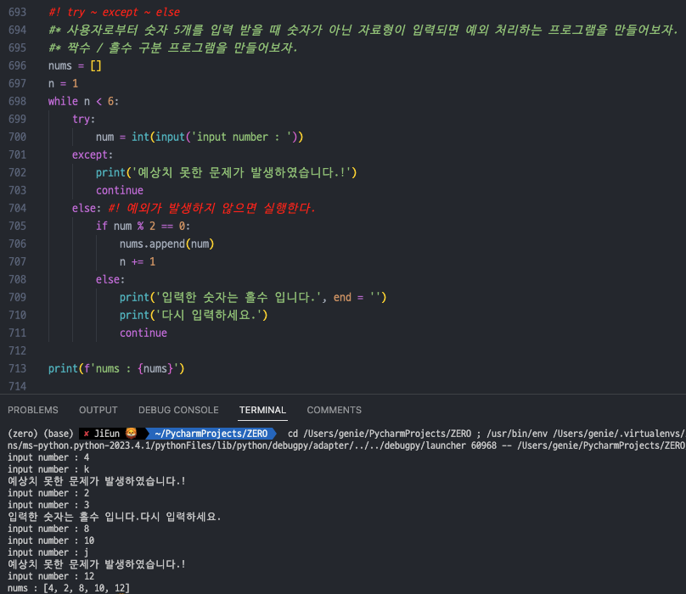The height and width of the screenshot is (594, 686).
Task: Click the 'while n < 6:' statement
Action: [x=83, y=102]
